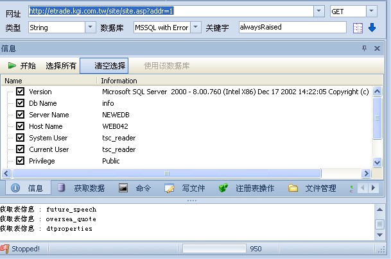391x259 pixels.
Task: Click the dtproperties log line
Action: [46, 229]
